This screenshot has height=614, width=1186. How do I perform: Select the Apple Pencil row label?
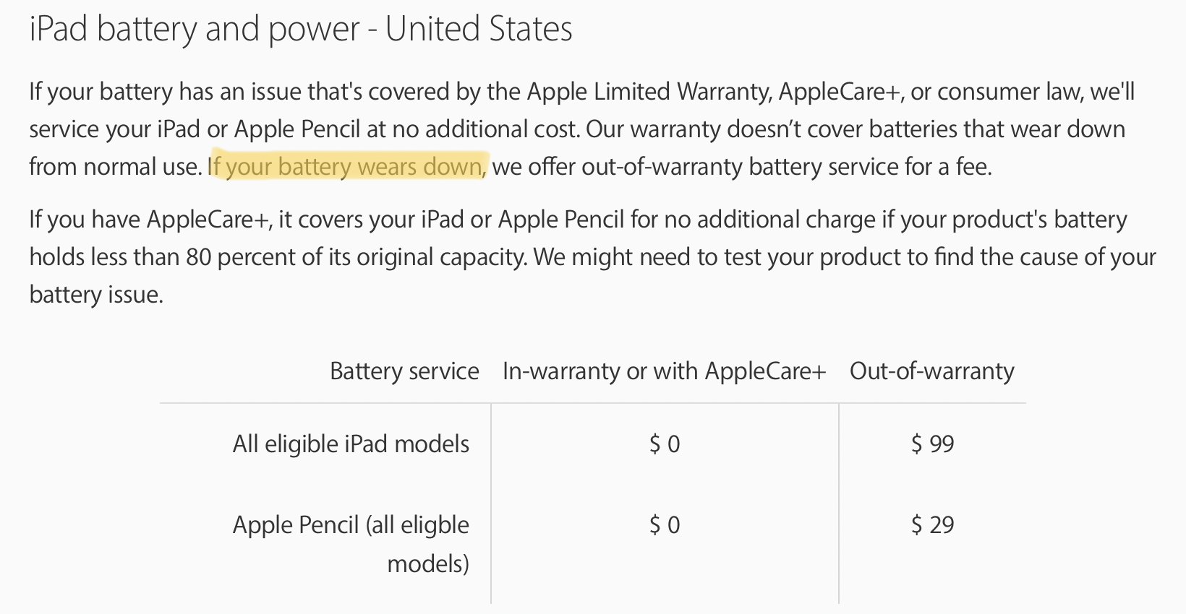point(351,543)
